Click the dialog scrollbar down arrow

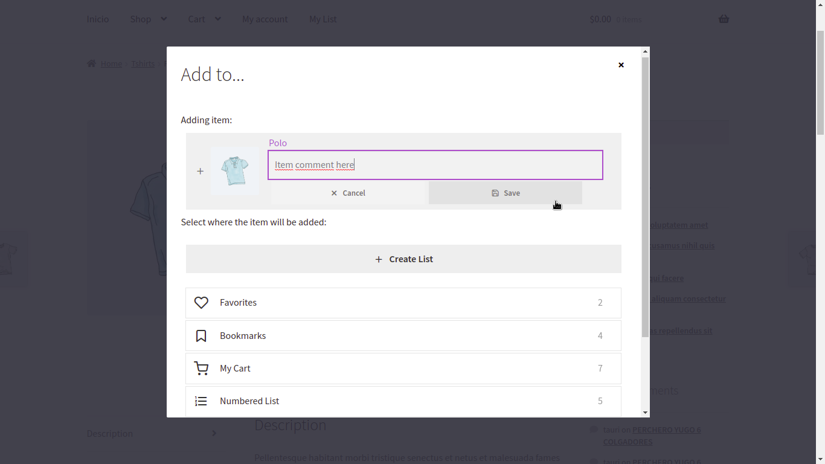[x=645, y=413]
